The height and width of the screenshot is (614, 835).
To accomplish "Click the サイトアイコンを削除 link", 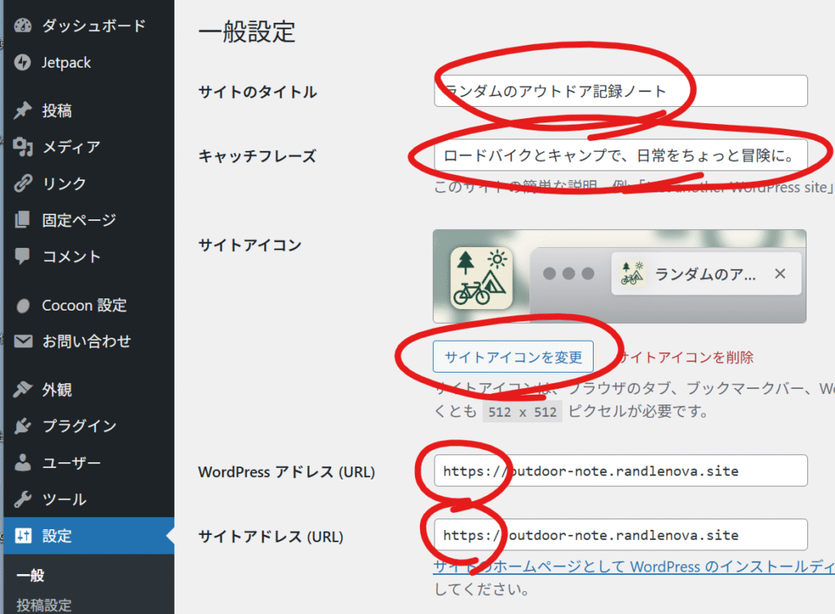I will click(x=687, y=357).
